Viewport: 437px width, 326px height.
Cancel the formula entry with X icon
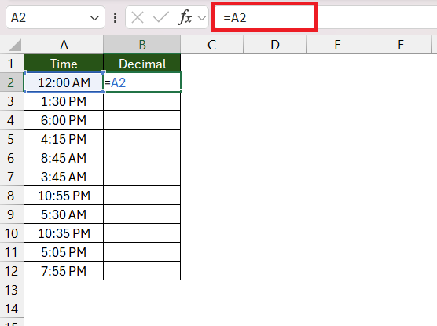(138, 18)
